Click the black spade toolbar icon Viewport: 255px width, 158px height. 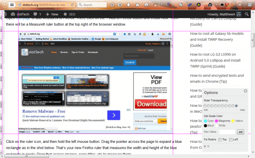point(222,5)
